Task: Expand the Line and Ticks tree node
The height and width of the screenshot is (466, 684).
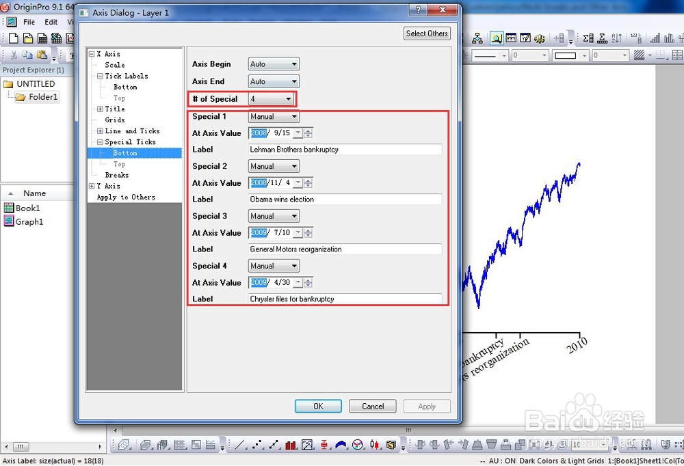Action: 100,131
